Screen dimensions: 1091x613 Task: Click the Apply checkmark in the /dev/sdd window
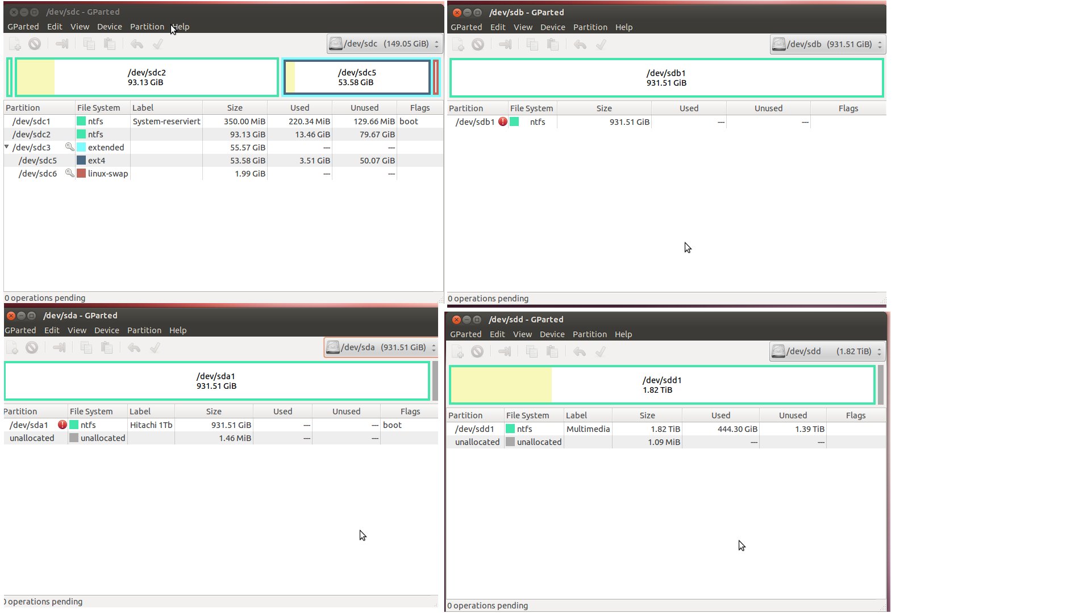(601, 352)
